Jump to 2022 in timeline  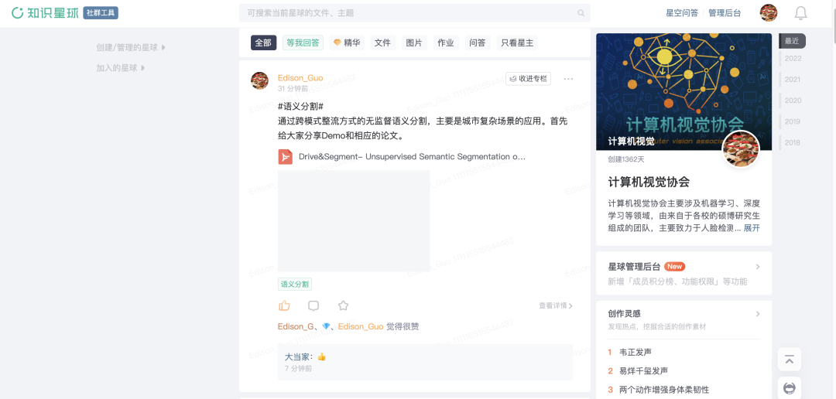point(793,59)
